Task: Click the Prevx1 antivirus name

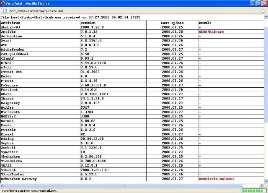Action: click(7, 134)
